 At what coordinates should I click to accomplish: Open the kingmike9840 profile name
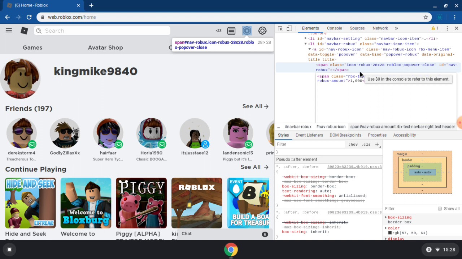click(96, 71)
